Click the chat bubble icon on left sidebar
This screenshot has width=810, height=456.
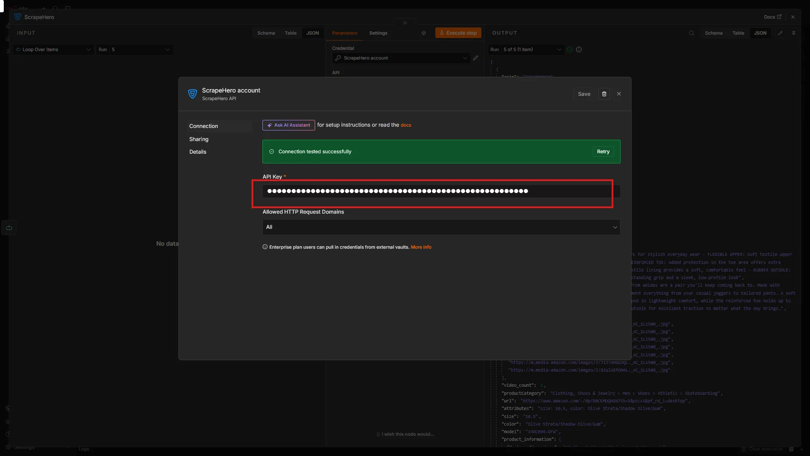(9, 228)
